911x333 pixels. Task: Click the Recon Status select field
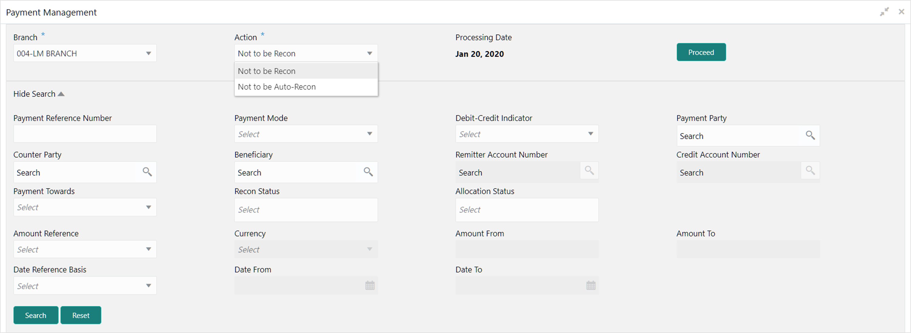[306, 210]
